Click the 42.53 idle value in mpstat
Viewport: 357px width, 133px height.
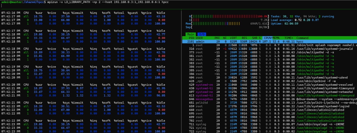coord(161,106)
